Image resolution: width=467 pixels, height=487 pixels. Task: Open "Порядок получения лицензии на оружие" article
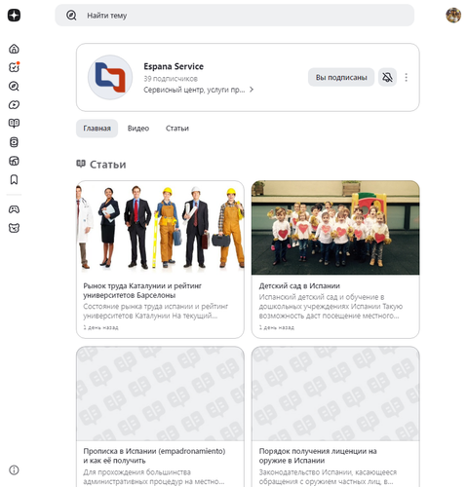[x=318, y=456]
